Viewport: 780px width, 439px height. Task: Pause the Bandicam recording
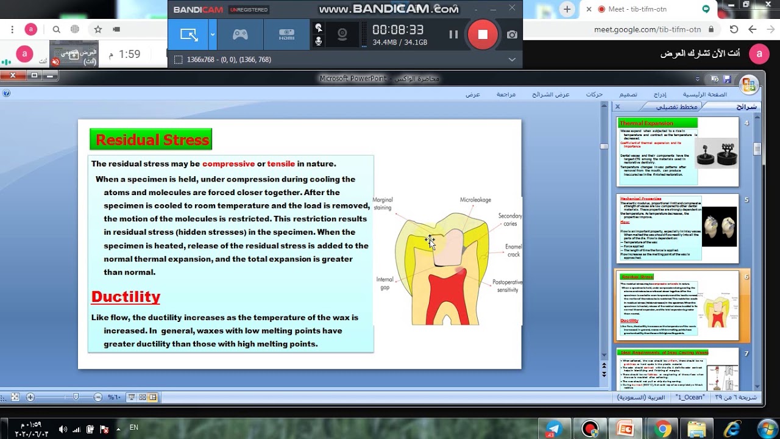click(x=453, y=35)
